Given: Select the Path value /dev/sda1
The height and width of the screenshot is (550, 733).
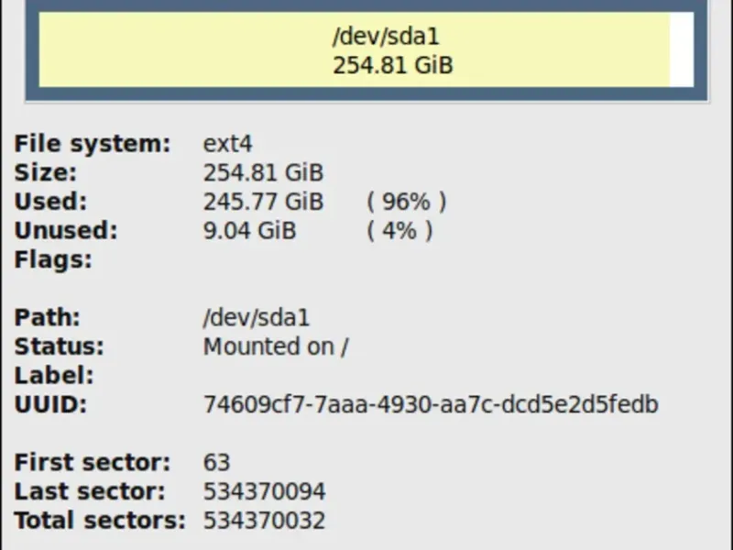Looking at the screenshot, I should pos(257,317).
